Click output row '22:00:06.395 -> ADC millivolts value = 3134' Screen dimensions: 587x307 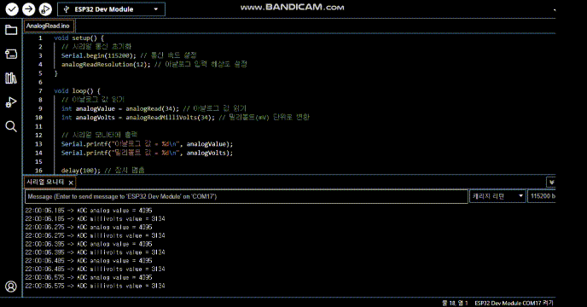tap(95, 252)
